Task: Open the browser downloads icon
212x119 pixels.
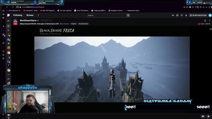Action: tap(206, 7)
